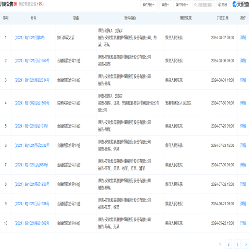249x249 pixels.
Task: Click date 2024-07-30 09:00
Action: 223,103
